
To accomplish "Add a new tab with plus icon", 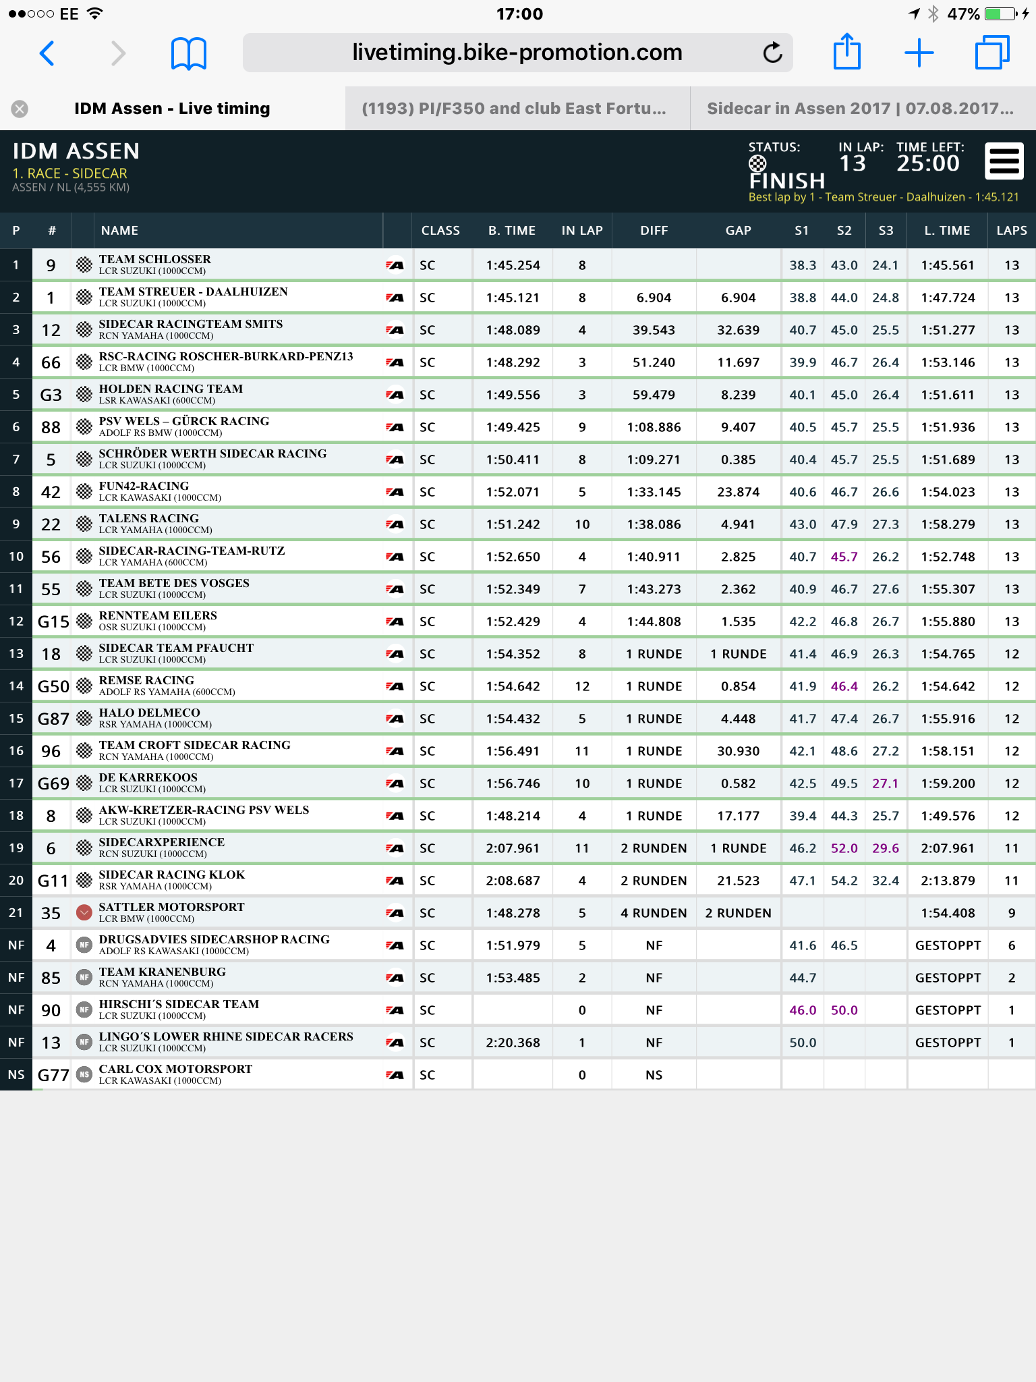I will pyautogui.click(x=919, y=53).
